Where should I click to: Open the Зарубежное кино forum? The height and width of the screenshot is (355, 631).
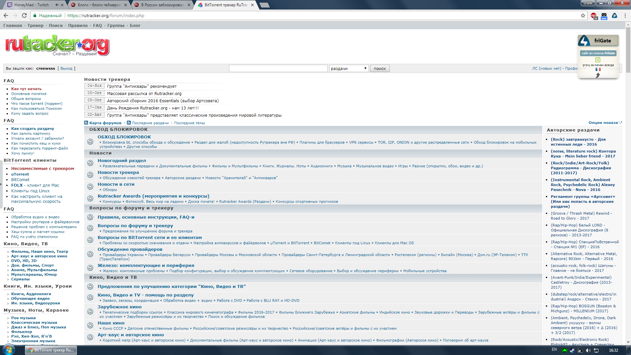click(120, 307)
